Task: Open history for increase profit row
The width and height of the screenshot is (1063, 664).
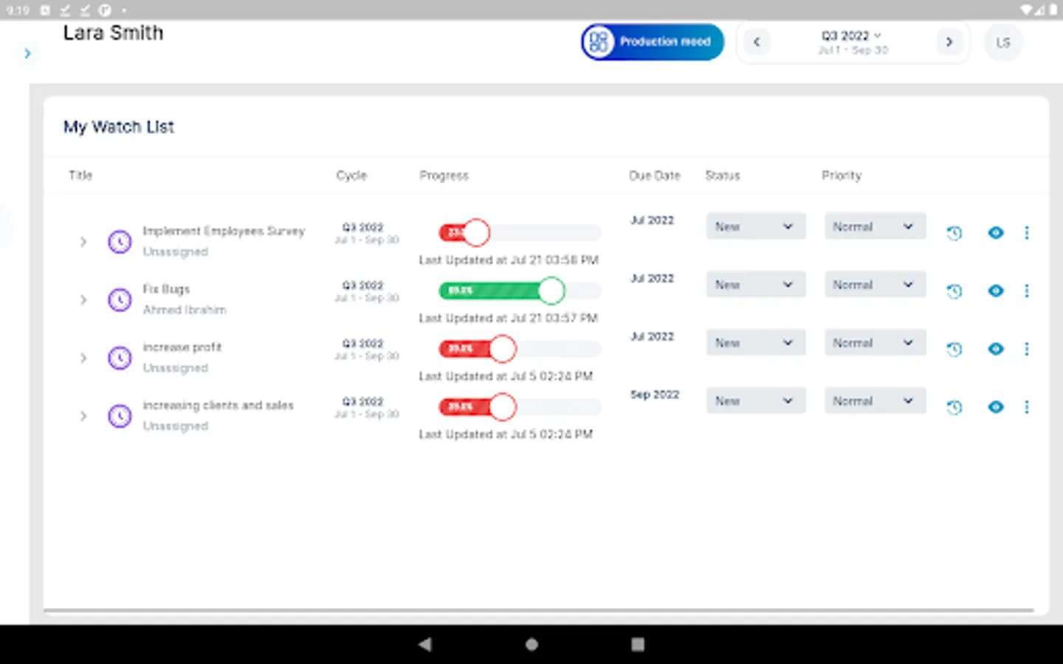Action: [954, 349]
